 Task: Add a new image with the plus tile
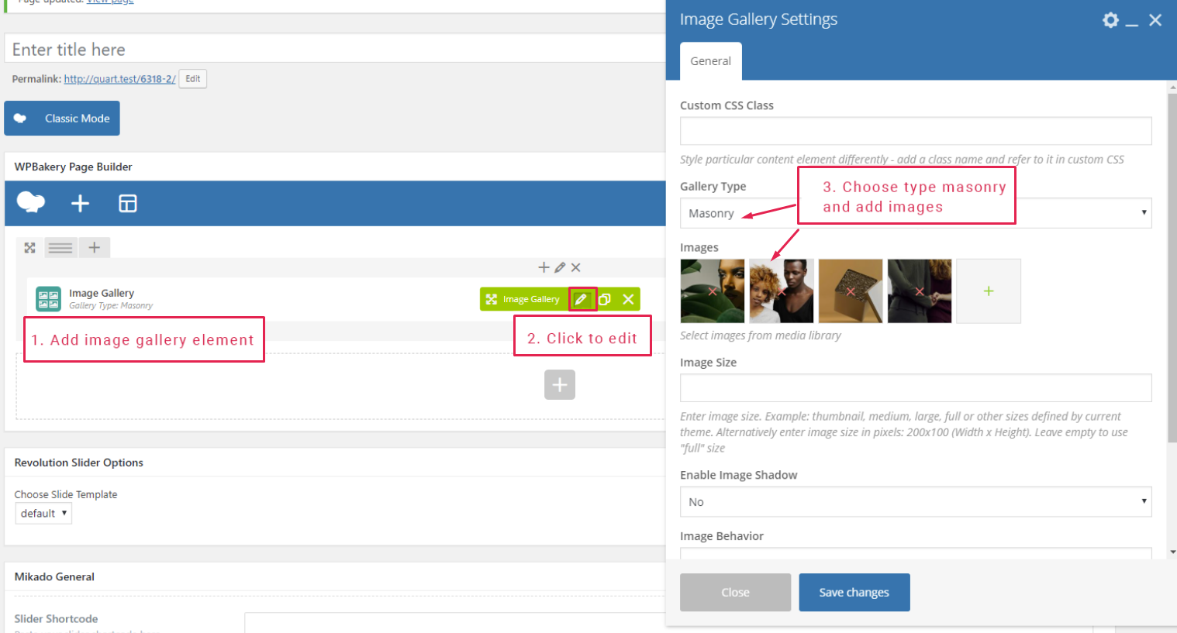tap(988, 291)
